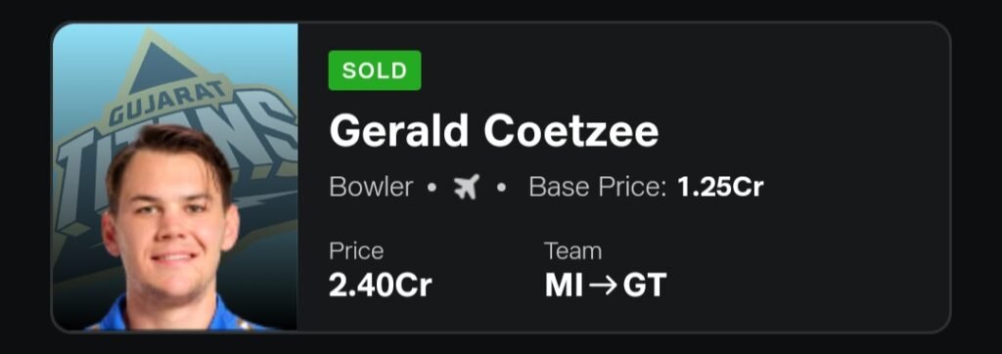
Task: Click the Price heading
Action: (x=356, y=251)
